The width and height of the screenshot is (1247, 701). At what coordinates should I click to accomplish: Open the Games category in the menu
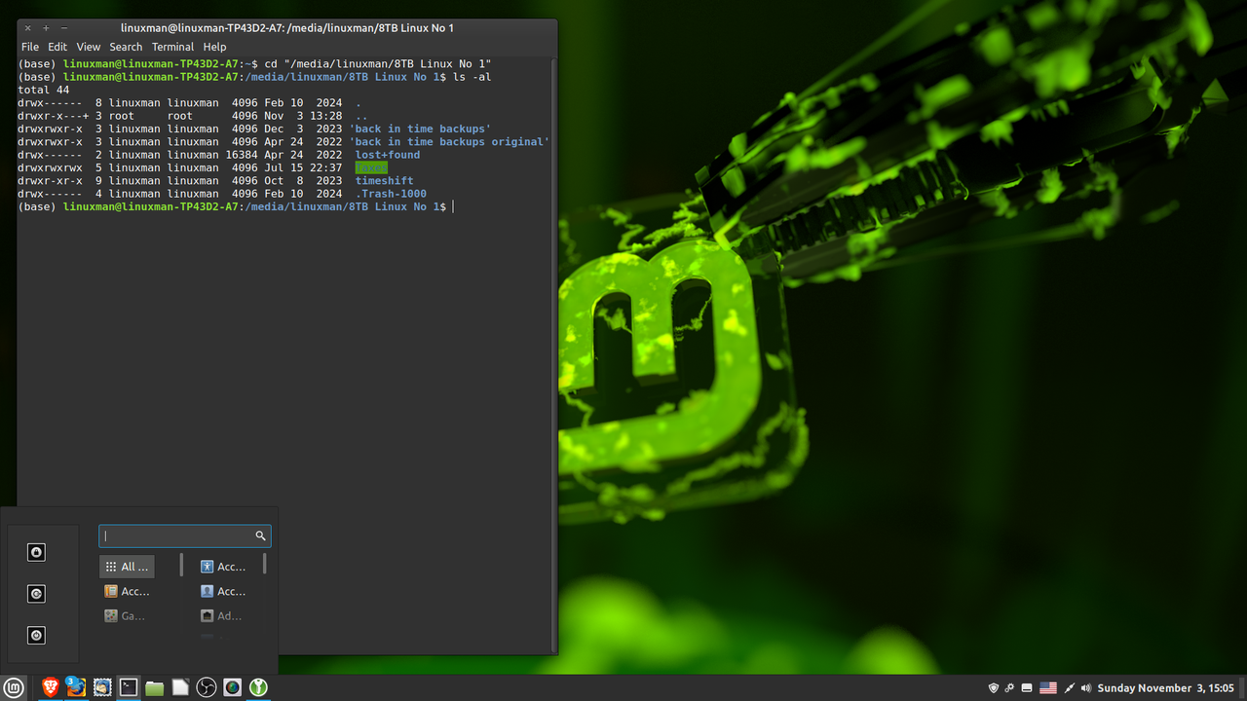tap(125, 615)
